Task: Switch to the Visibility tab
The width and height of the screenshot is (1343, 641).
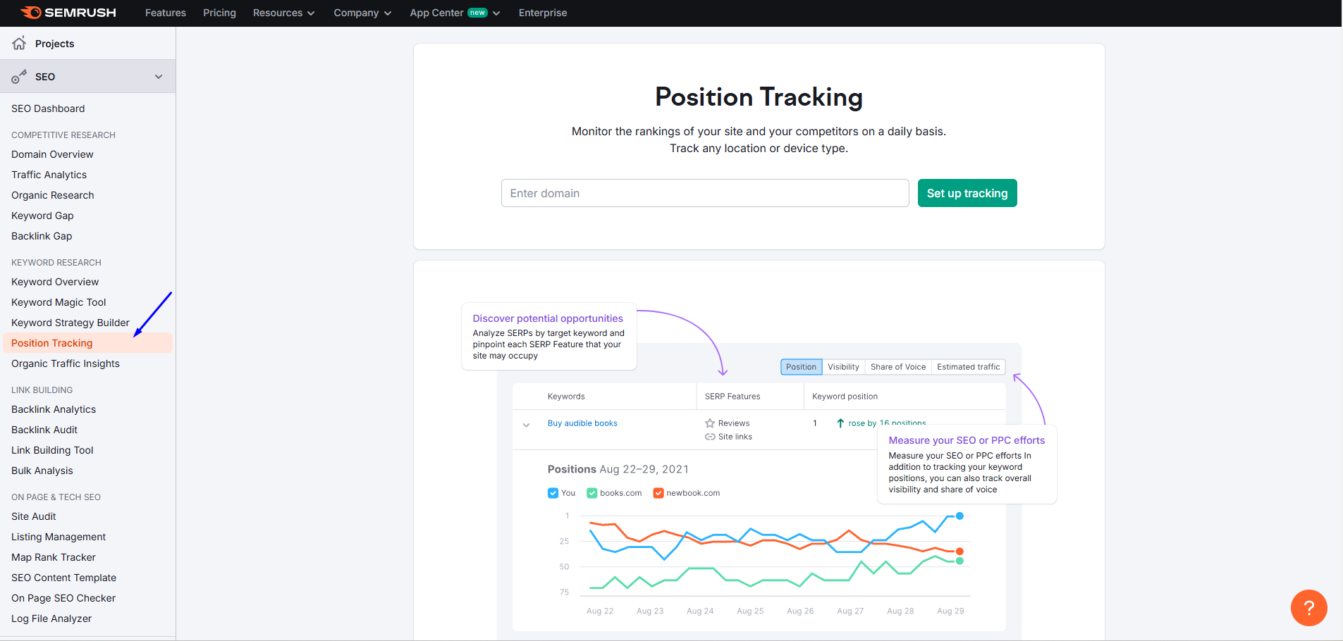Action: click(843, 367)
